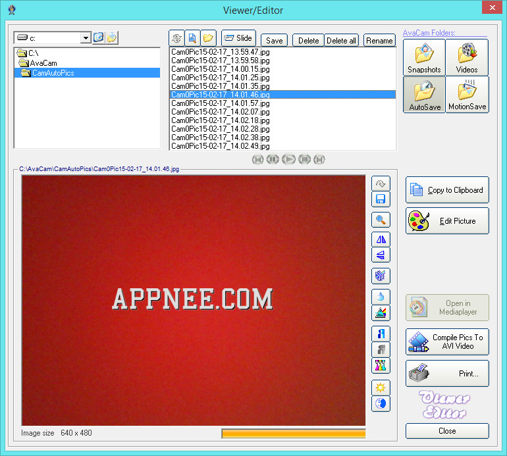Click the stop playback control
Image resolution: width=507 pixels, height=456 pixels.
click(305, 159)
